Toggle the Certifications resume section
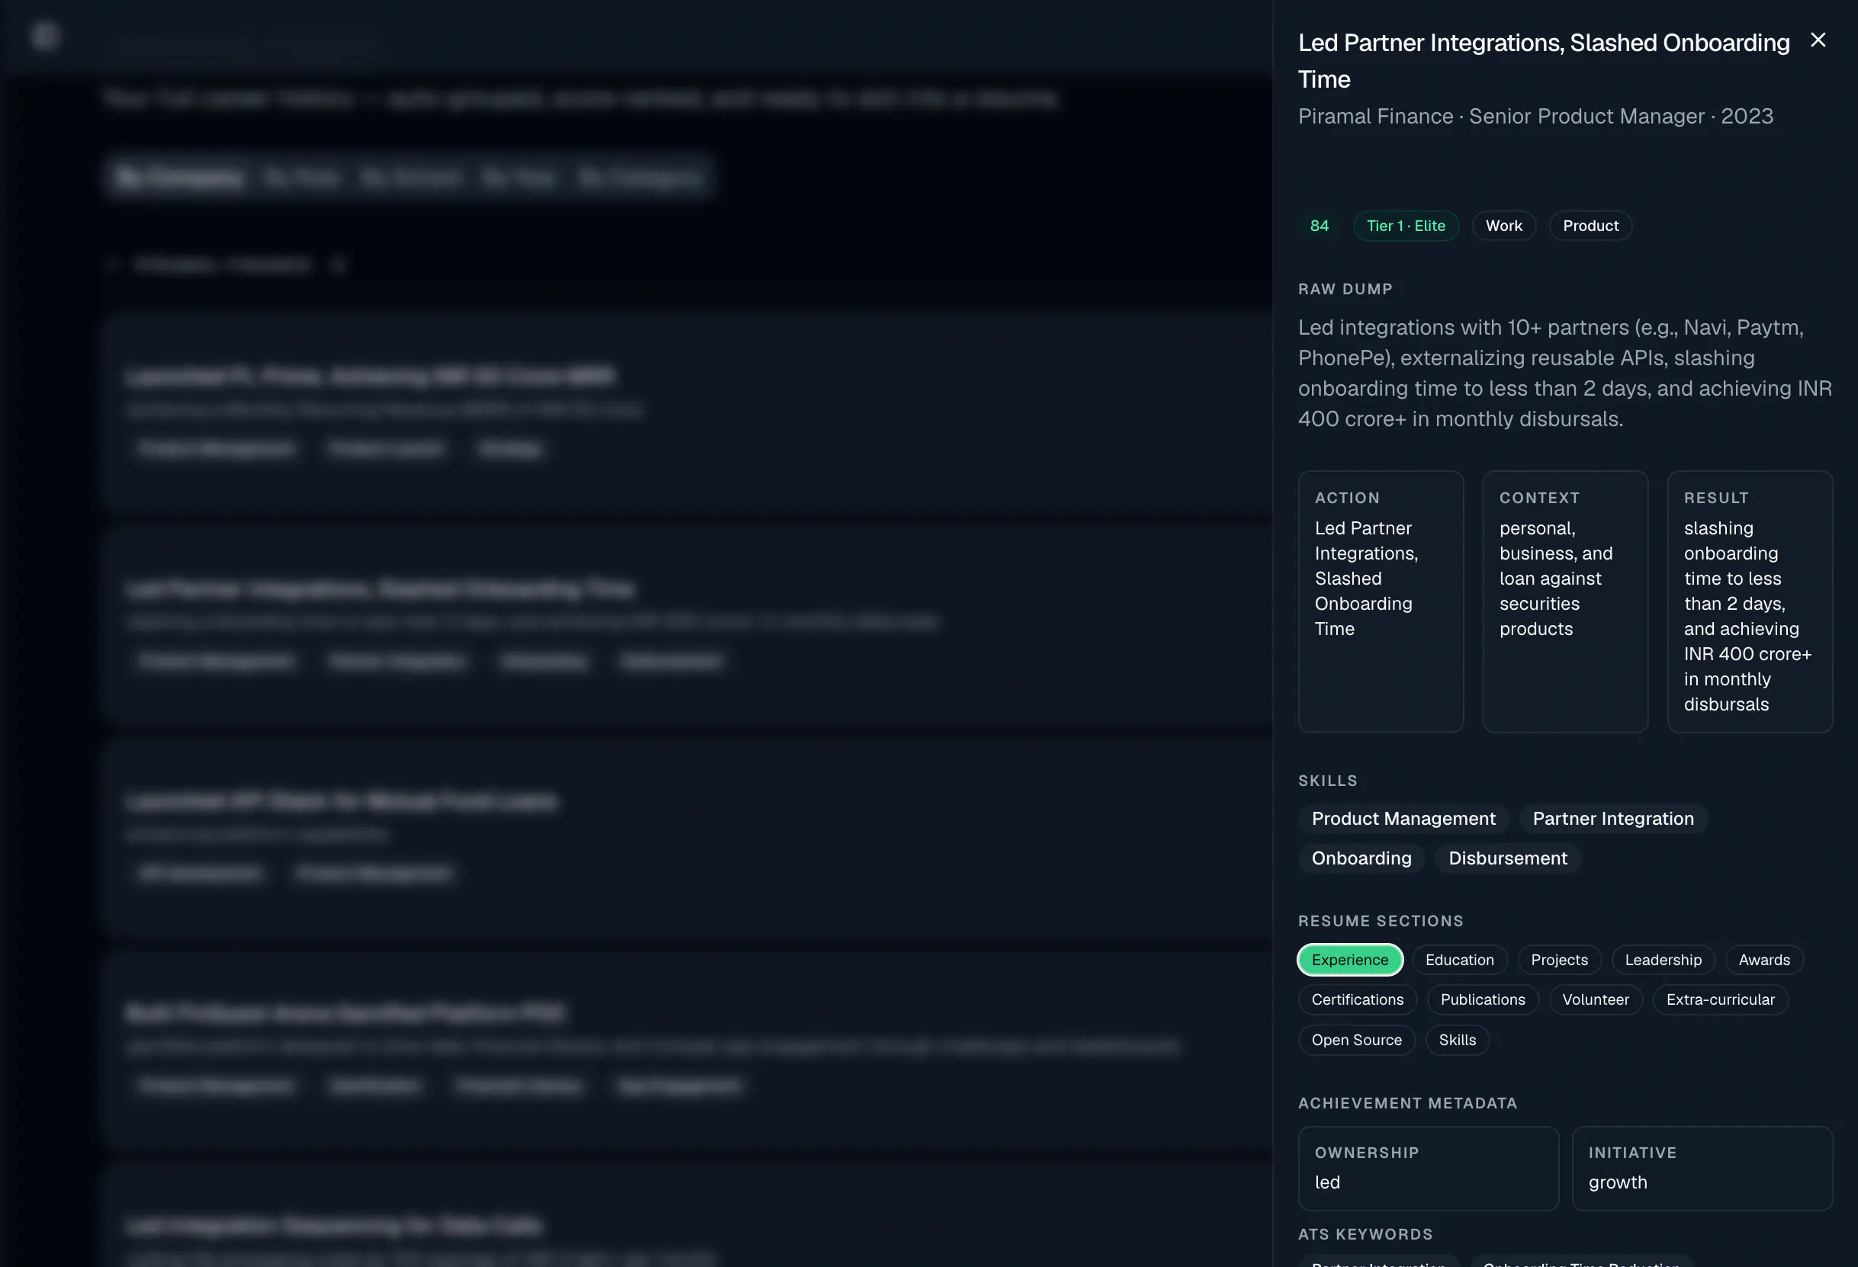1858x1267 pixels. pos(1358,999)
